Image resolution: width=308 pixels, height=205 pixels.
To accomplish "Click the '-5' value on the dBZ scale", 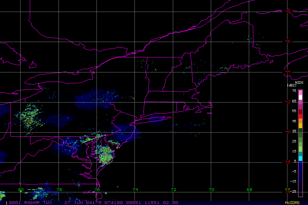I will point(294,171).
